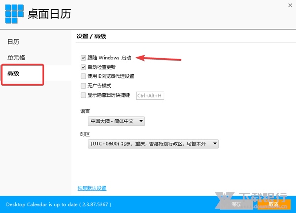
Task: Click the 设置 / 高级 heading
Action: (x=91, y=36)
